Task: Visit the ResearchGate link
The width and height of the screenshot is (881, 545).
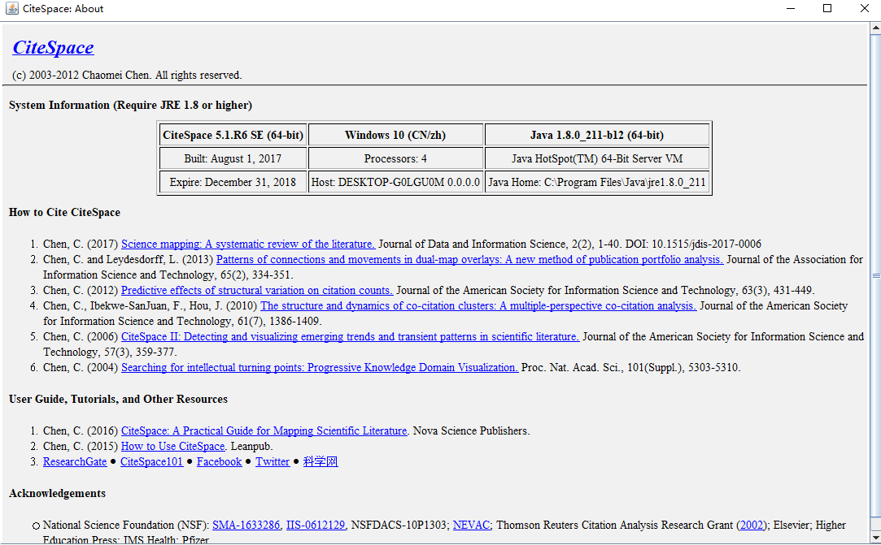Action: point(75,461)
